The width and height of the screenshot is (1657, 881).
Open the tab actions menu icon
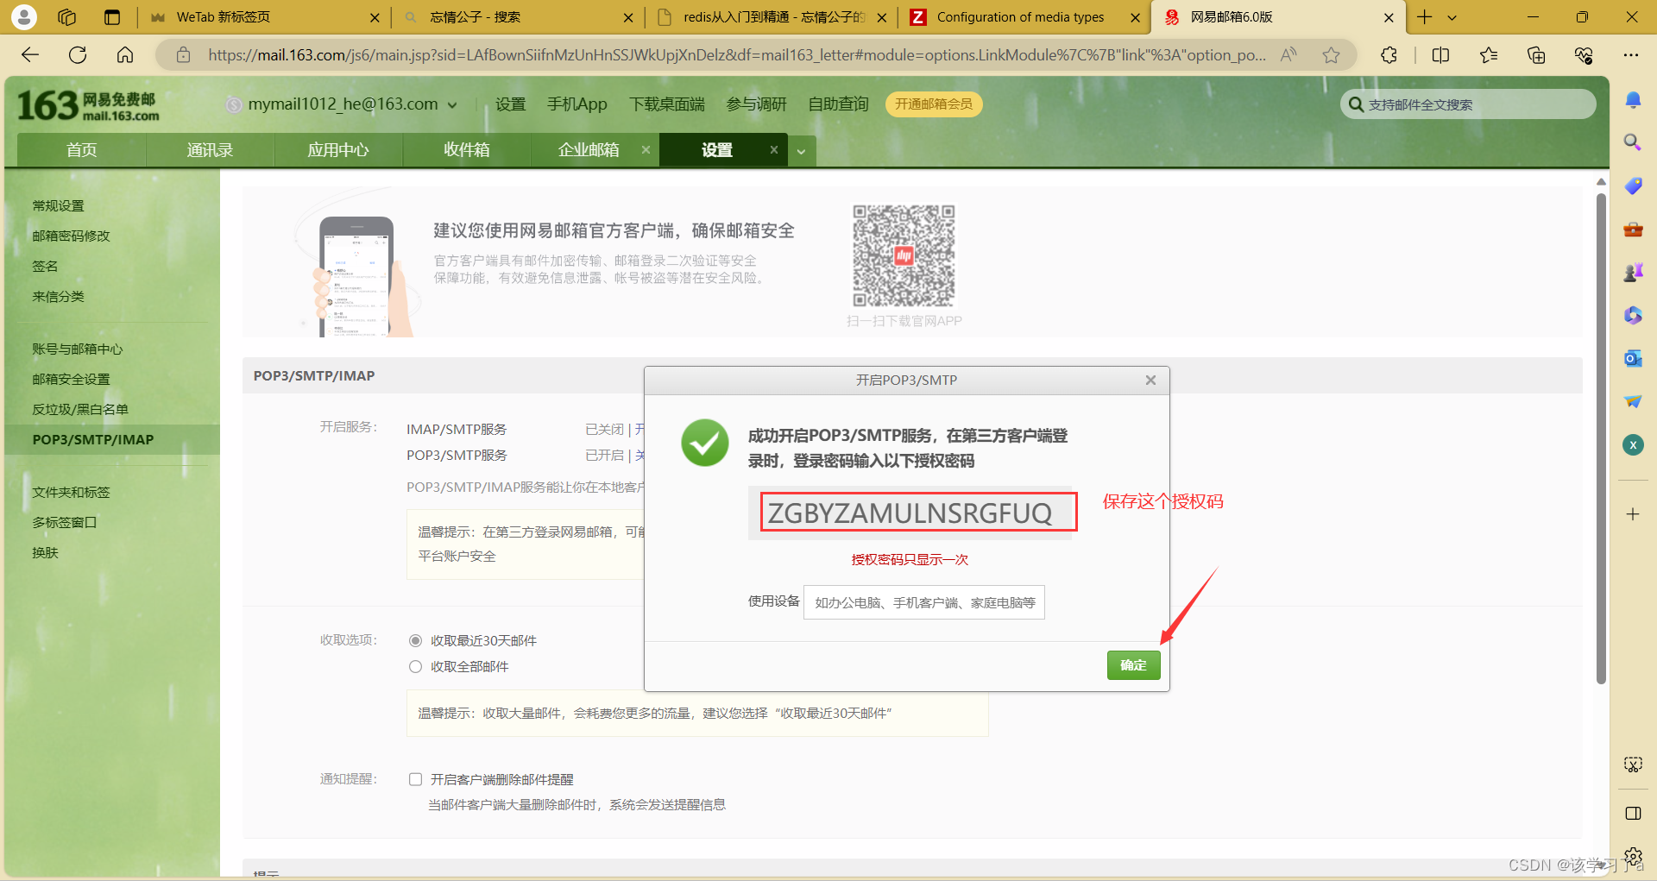112,16
